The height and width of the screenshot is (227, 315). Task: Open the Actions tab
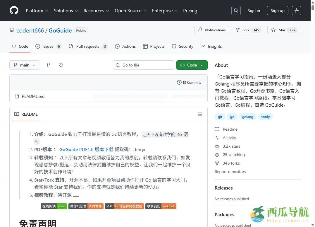point(125,46)
